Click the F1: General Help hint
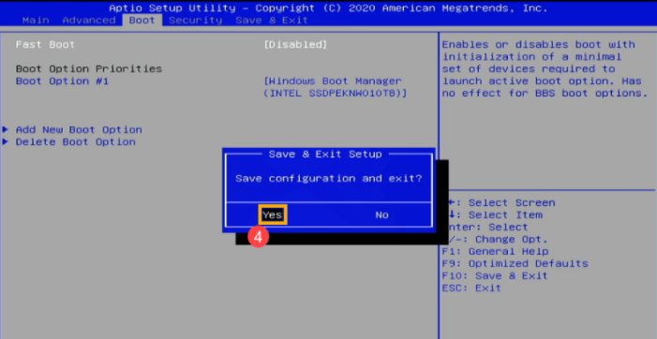657x339 pixels. coord(495,252)
